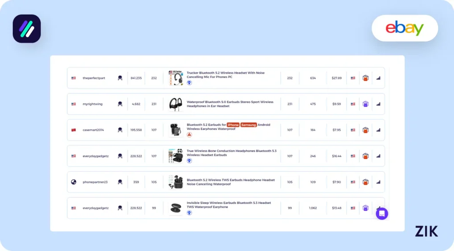Click the ZIK app logo icon
This screenshot has width=454, height=251.
tap(27, 29)
